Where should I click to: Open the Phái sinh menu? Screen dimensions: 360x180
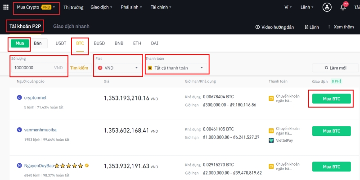(131, 8)
